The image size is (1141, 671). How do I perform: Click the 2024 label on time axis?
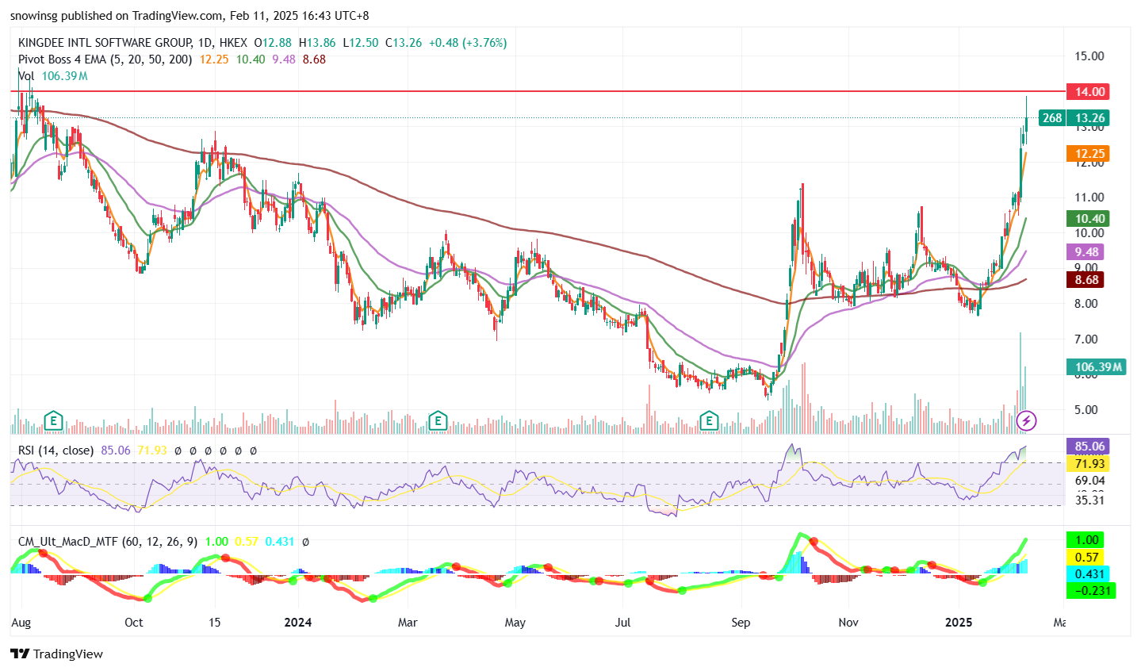click(297, 623)
